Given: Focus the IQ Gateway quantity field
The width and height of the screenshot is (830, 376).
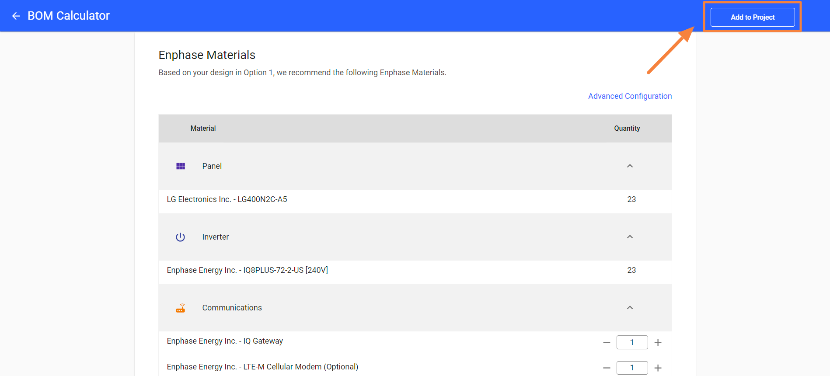Looking at the screenshot, I should [x=632, y=342].
